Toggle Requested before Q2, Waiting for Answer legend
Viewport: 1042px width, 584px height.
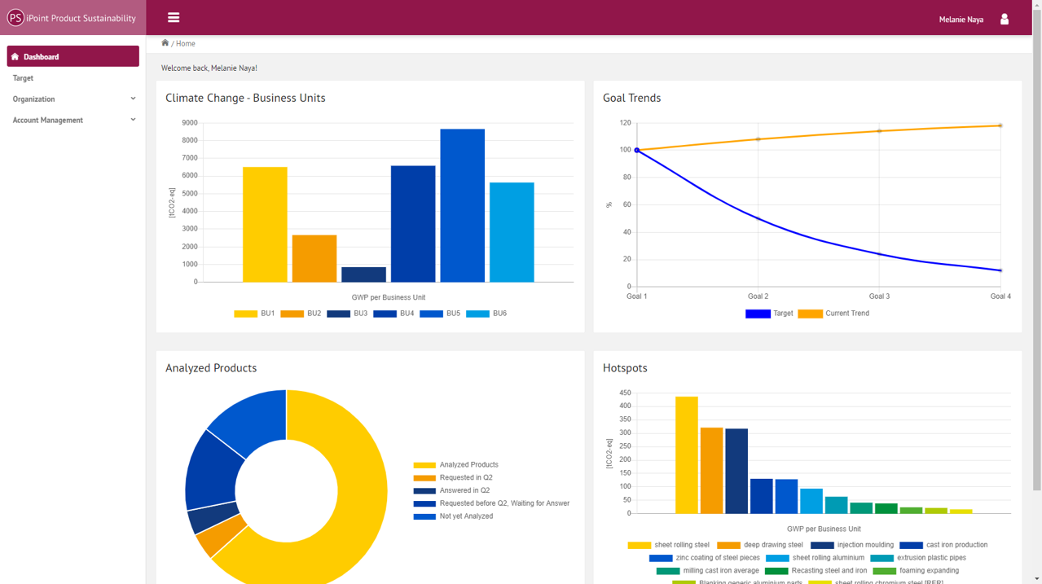[x=491, y=503]
